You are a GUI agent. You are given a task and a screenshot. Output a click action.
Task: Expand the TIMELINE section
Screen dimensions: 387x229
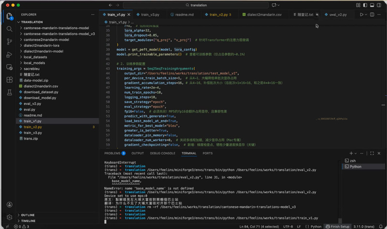coord(28,221)
